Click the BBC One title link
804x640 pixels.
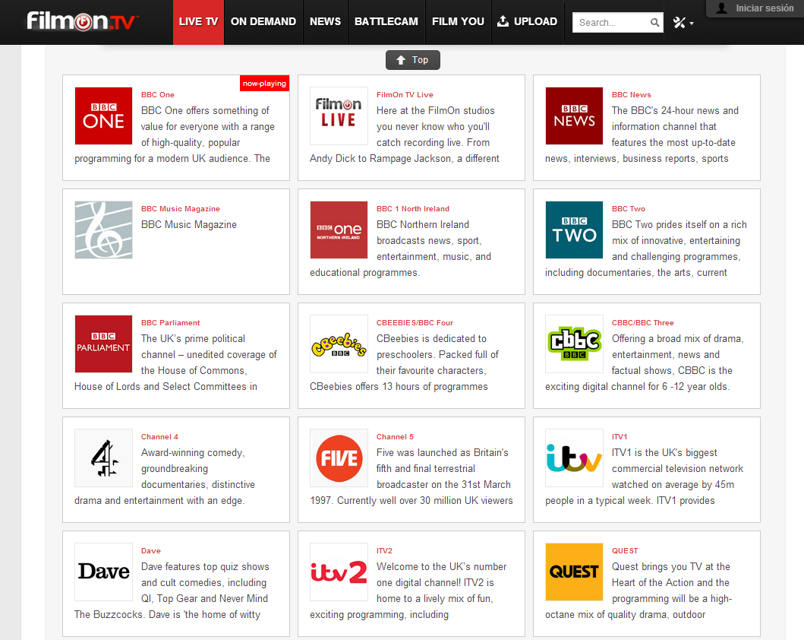158,95
